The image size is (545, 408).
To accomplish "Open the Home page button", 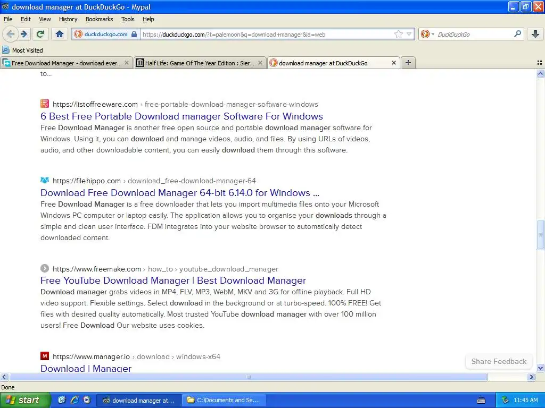I will (x=60, y=34).
